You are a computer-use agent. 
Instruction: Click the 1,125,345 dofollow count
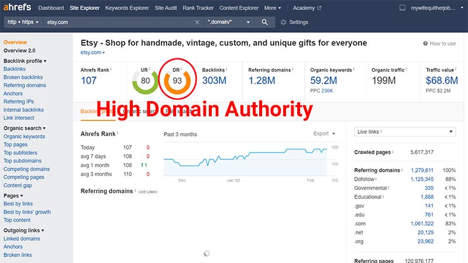[x=422, y=179]
